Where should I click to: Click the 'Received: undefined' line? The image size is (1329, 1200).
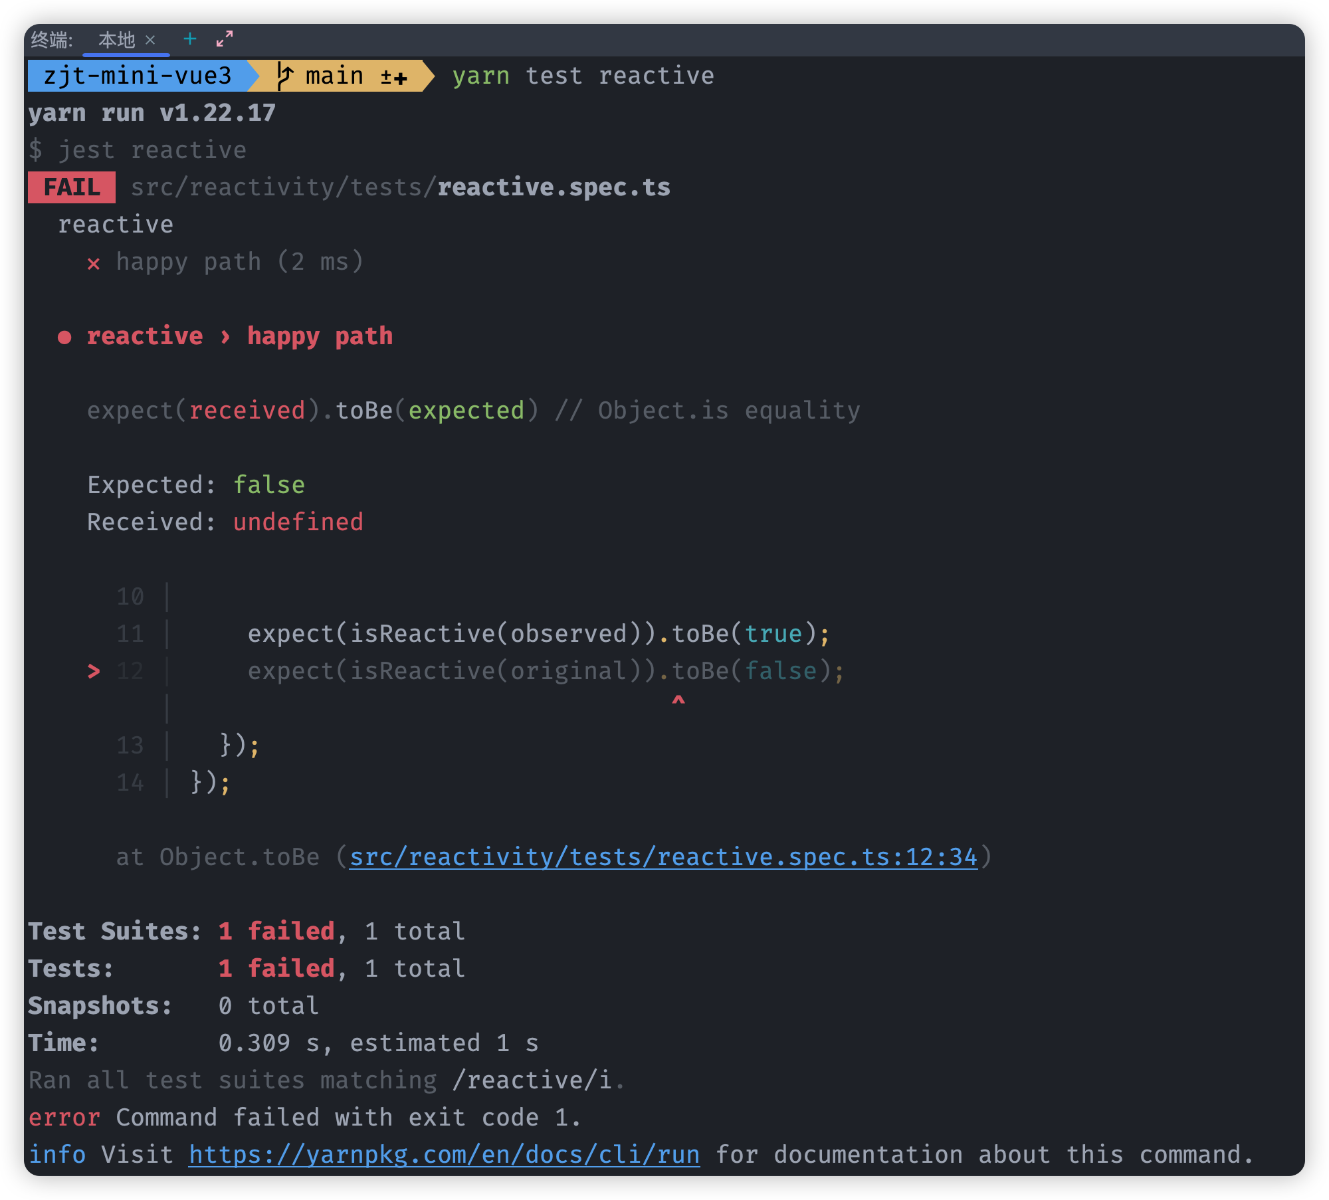(x=225, y=522)
